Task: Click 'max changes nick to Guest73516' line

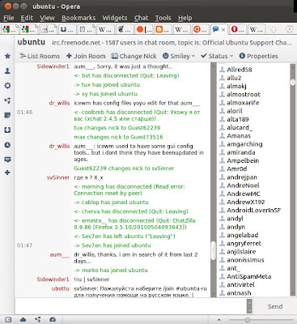Action: click(x=118, y=137)
